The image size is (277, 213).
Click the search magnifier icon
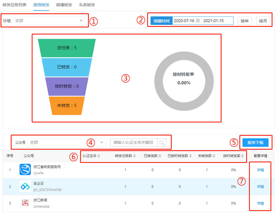point(162,143)
